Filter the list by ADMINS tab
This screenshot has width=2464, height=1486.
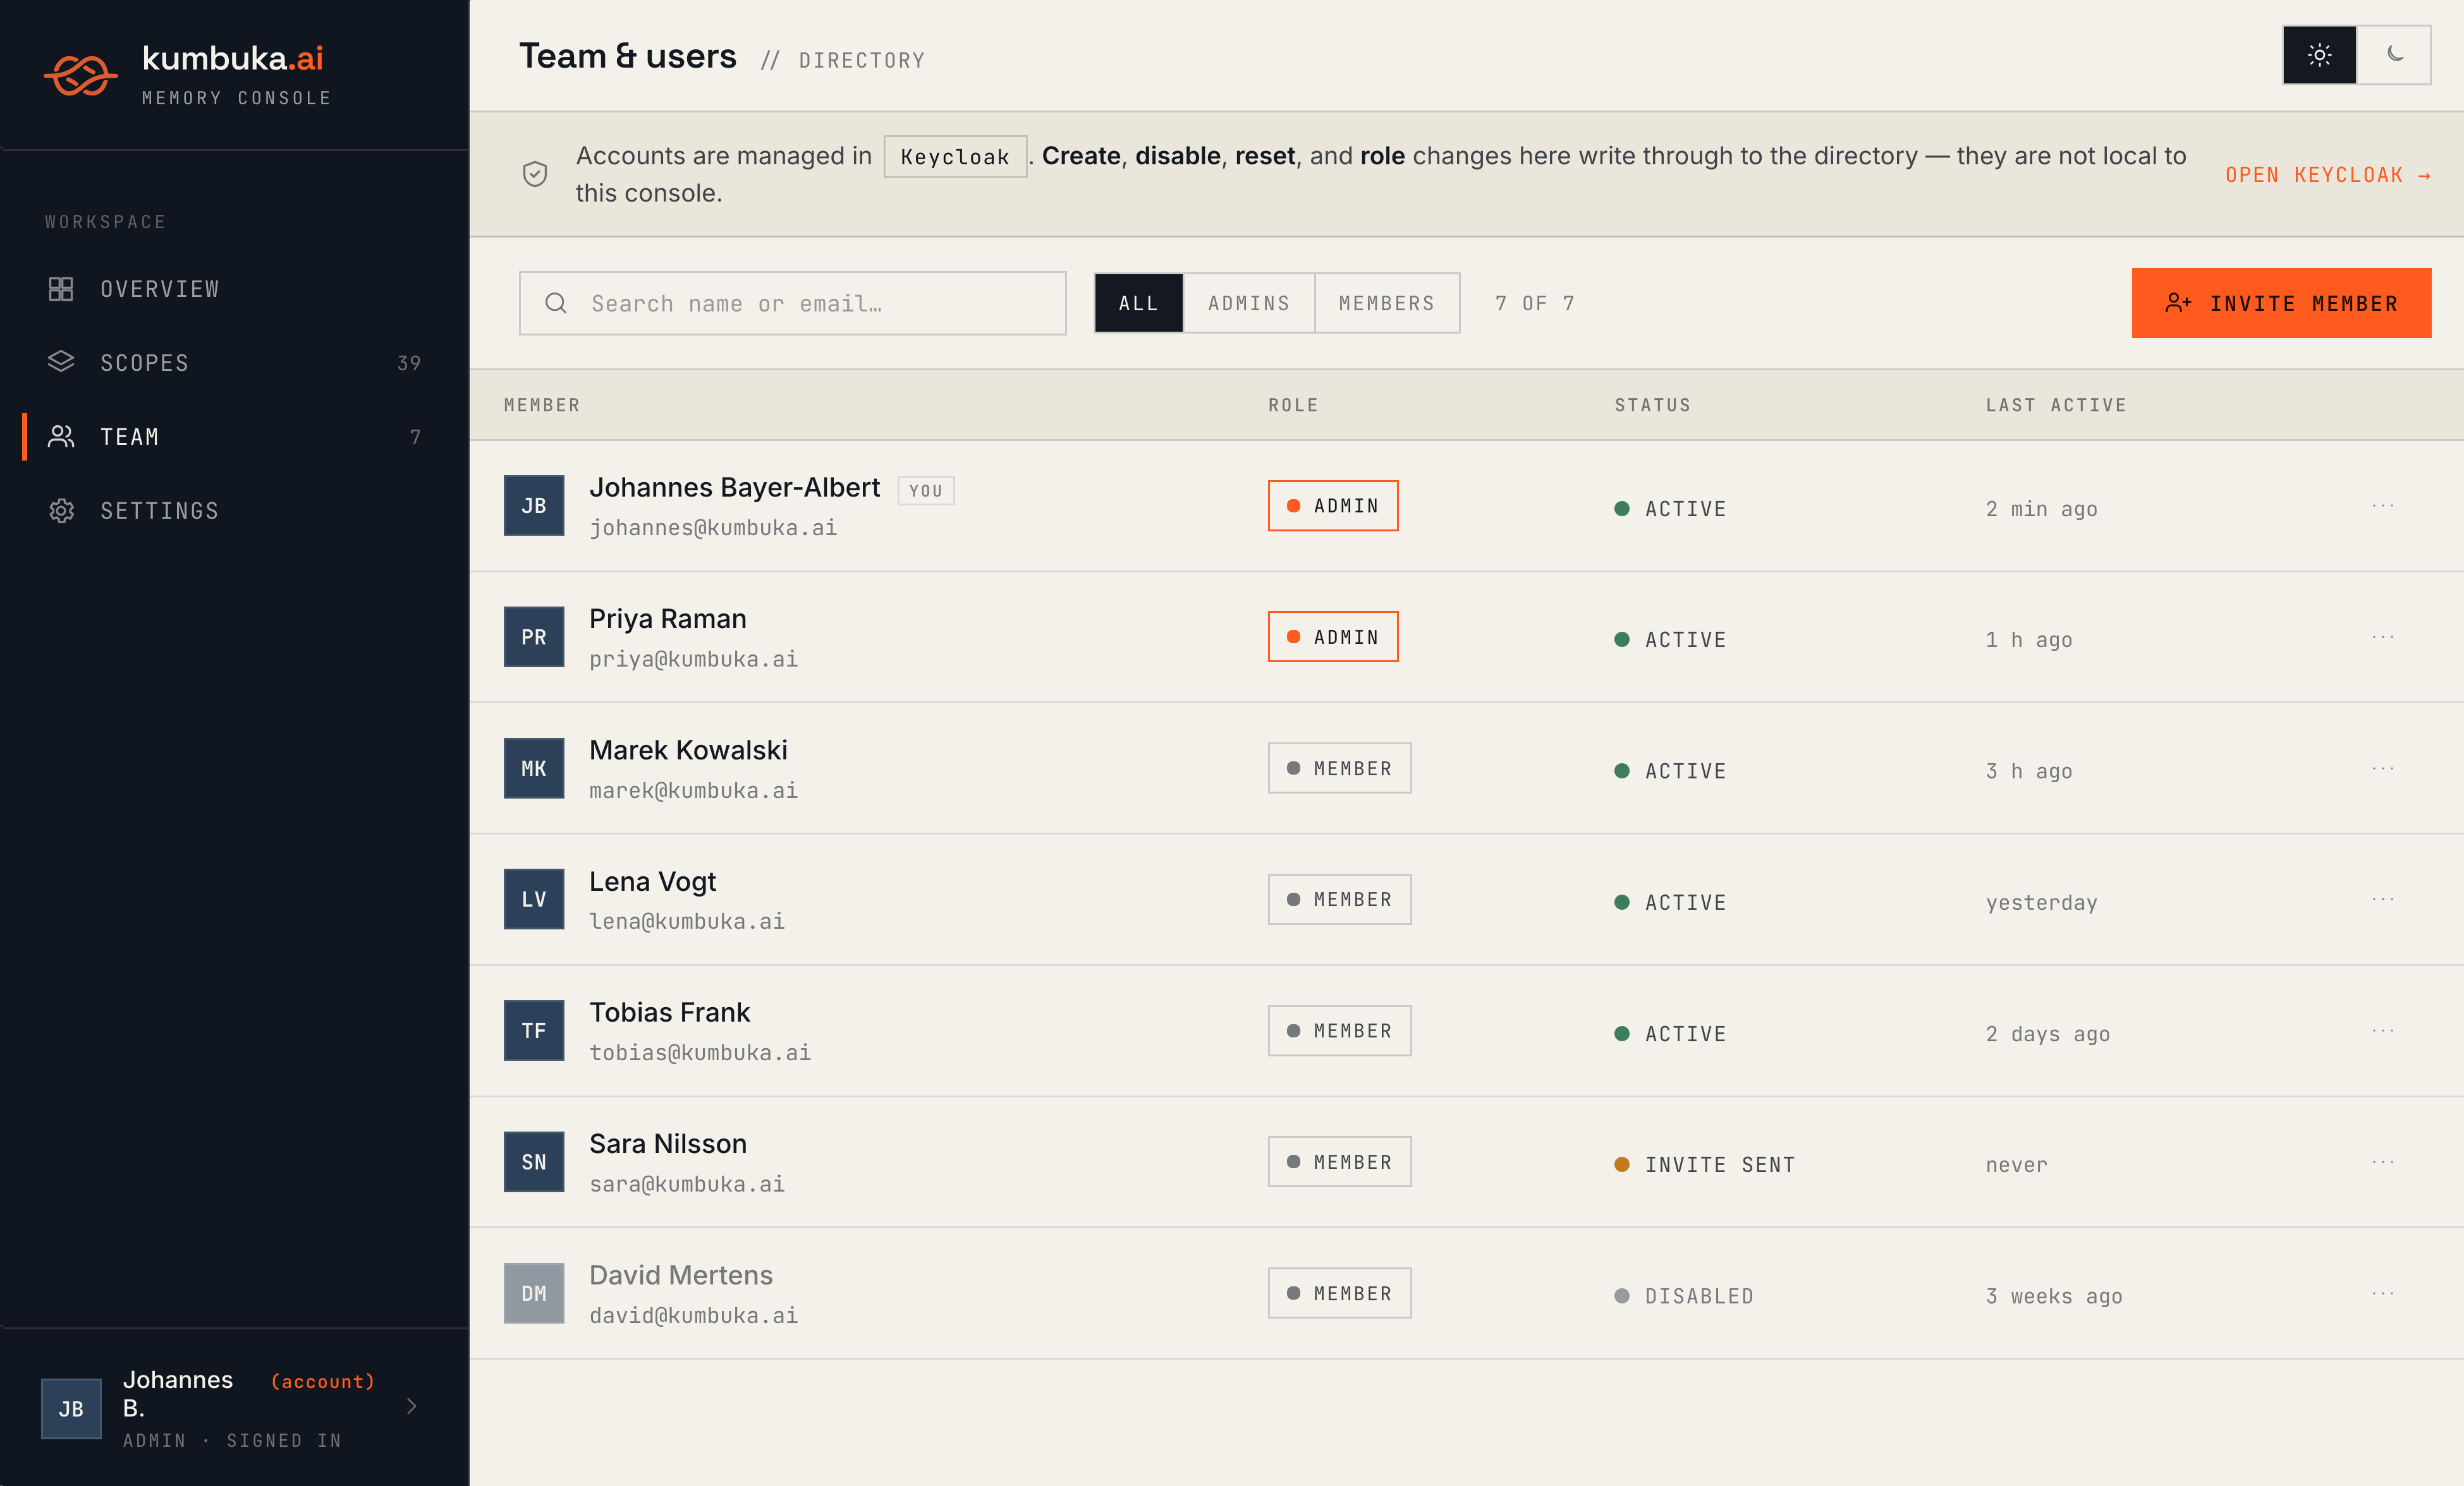pyautogui.click(x=1249, y=303)
